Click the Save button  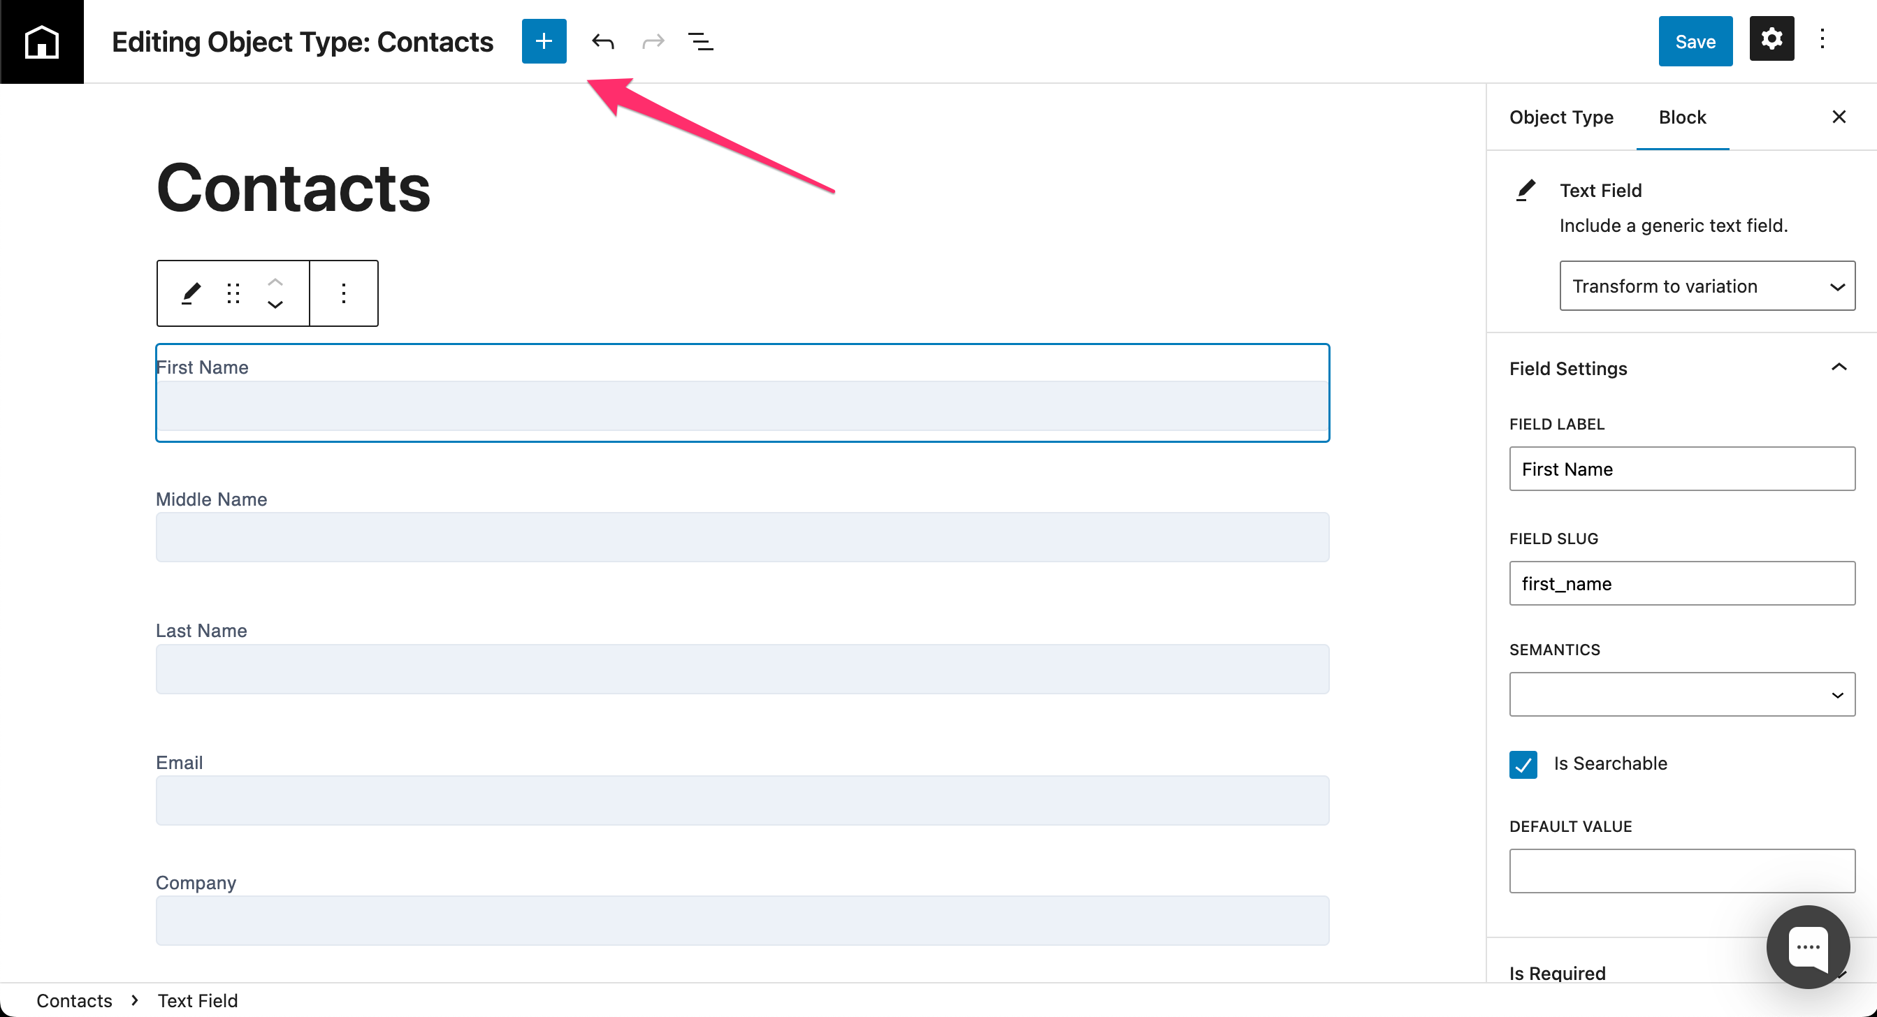tap(1695, 41)
